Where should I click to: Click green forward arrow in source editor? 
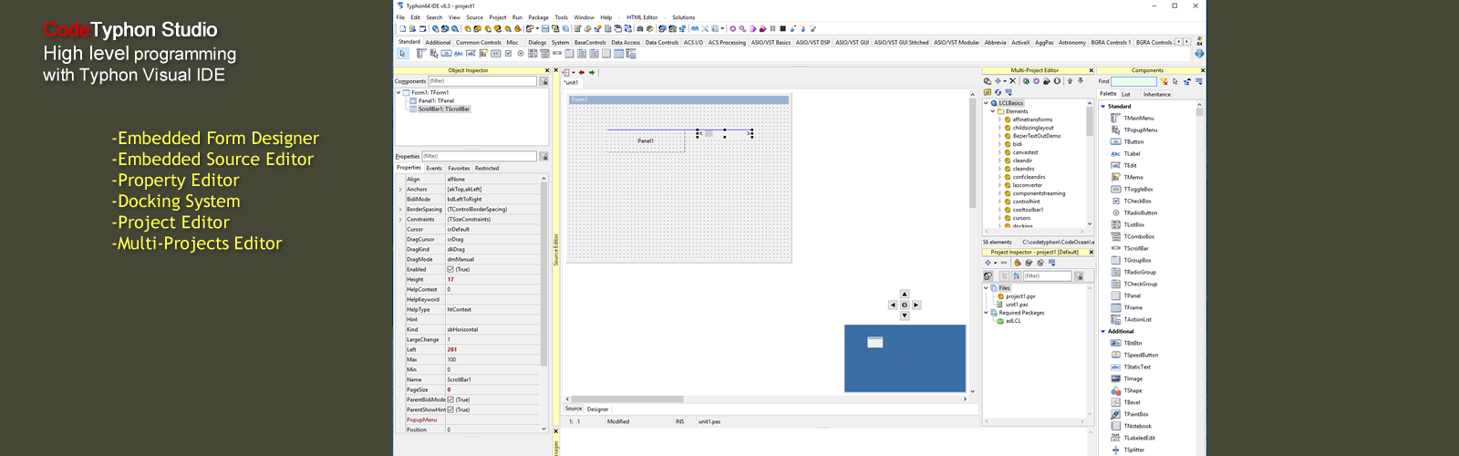tap(592, 72)
